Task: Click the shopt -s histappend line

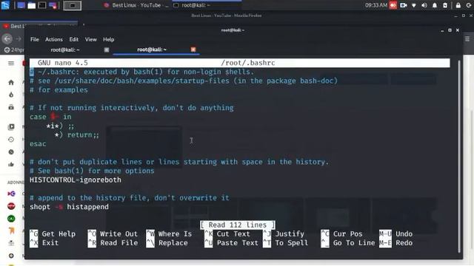Action: tap(69, 207)
